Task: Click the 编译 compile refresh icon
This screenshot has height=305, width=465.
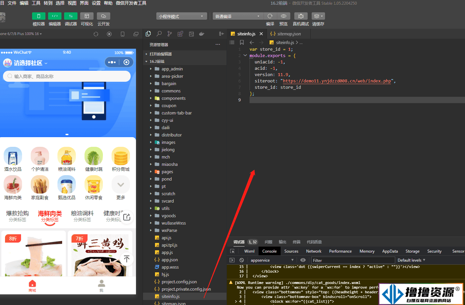Action: point(270,16)
